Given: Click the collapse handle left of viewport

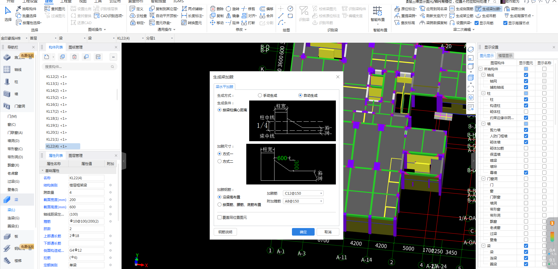Looking at the screenshot, I should tap(124, 161).
